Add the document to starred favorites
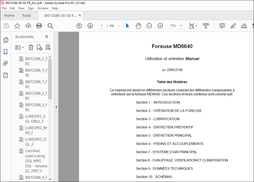Screen dimensions: 254x182 [x=17, y=26]
